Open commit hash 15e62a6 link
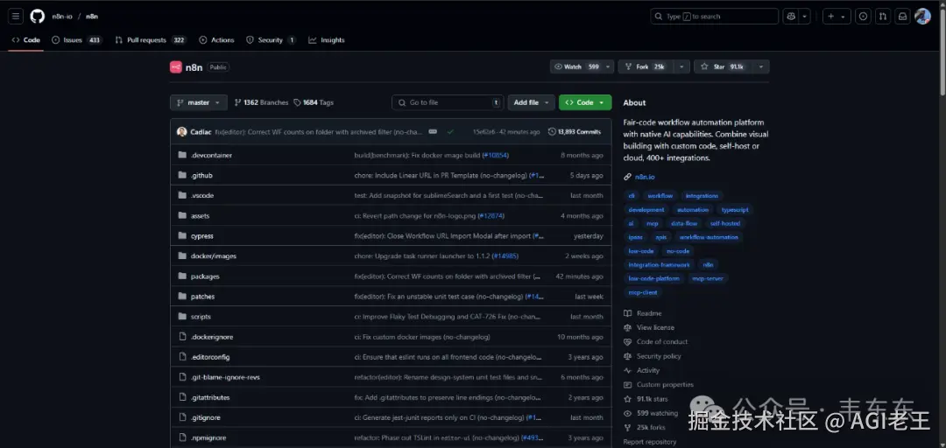The height and width of the screenshot is (448, 946). (x=484, y=131)
